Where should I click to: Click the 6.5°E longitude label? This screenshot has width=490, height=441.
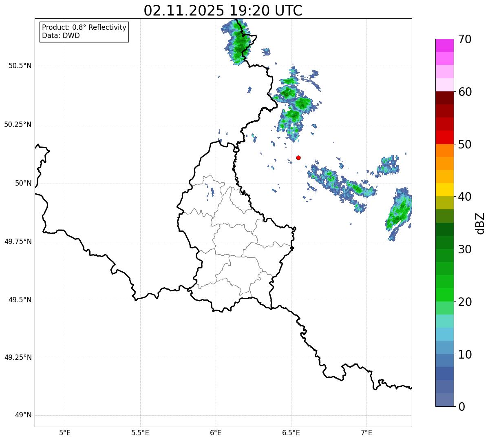click(x=291, y=432)
